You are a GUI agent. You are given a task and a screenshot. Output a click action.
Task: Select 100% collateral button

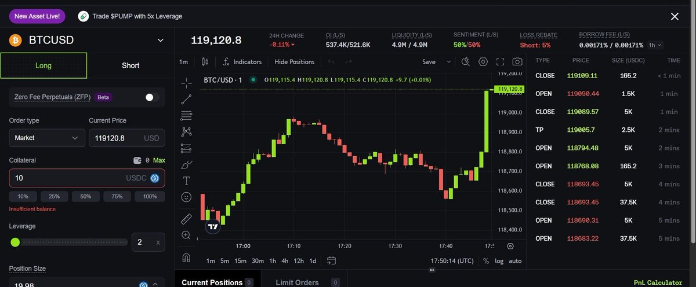[x=150, y=197]
